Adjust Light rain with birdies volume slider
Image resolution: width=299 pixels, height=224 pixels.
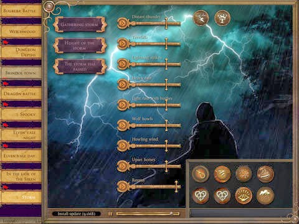point(166,105)
